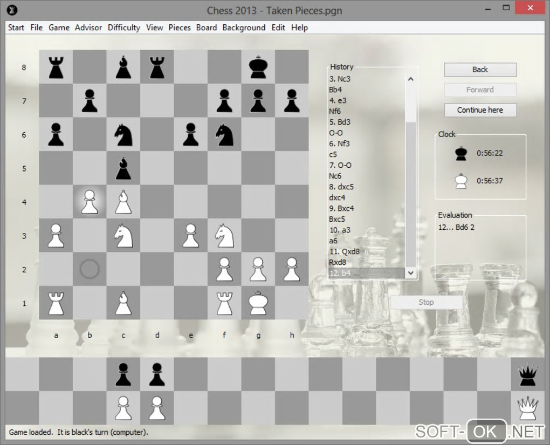Click the black pawn on b7
Viewport: 550px width, 445px height.
point(90,101)
